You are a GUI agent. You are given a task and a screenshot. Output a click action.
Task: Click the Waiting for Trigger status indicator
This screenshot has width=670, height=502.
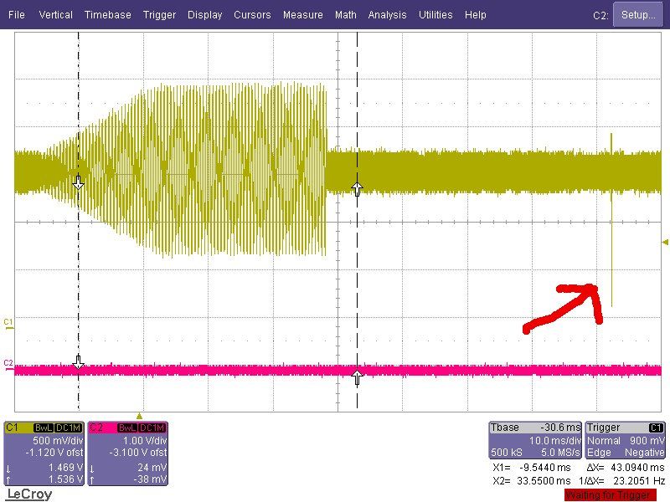tap(610, 495)
